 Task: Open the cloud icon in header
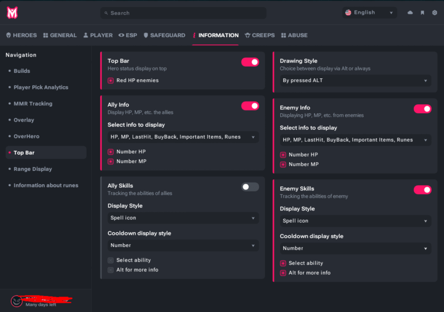[x=410, y=13]
